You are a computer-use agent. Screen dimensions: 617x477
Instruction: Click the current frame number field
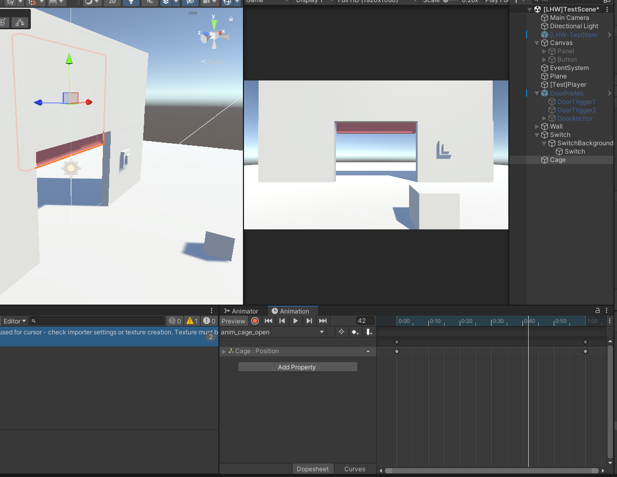[365, 321]
